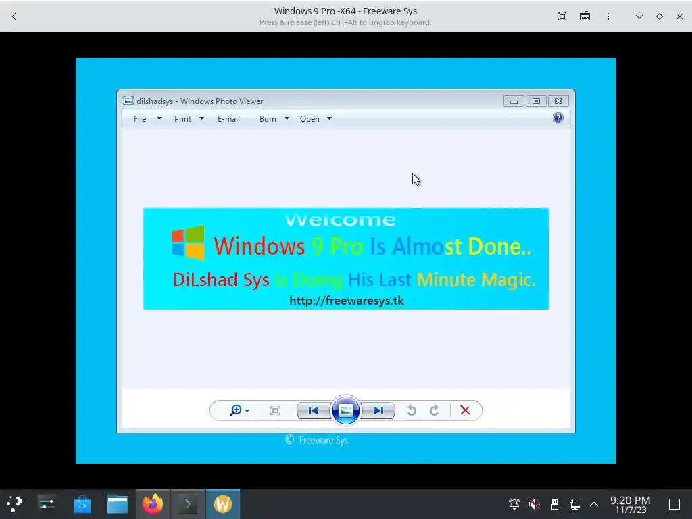Viewport: 692px width, 519px height.
Task: Open System Settings from the taskbar
Action: [47, 503]
